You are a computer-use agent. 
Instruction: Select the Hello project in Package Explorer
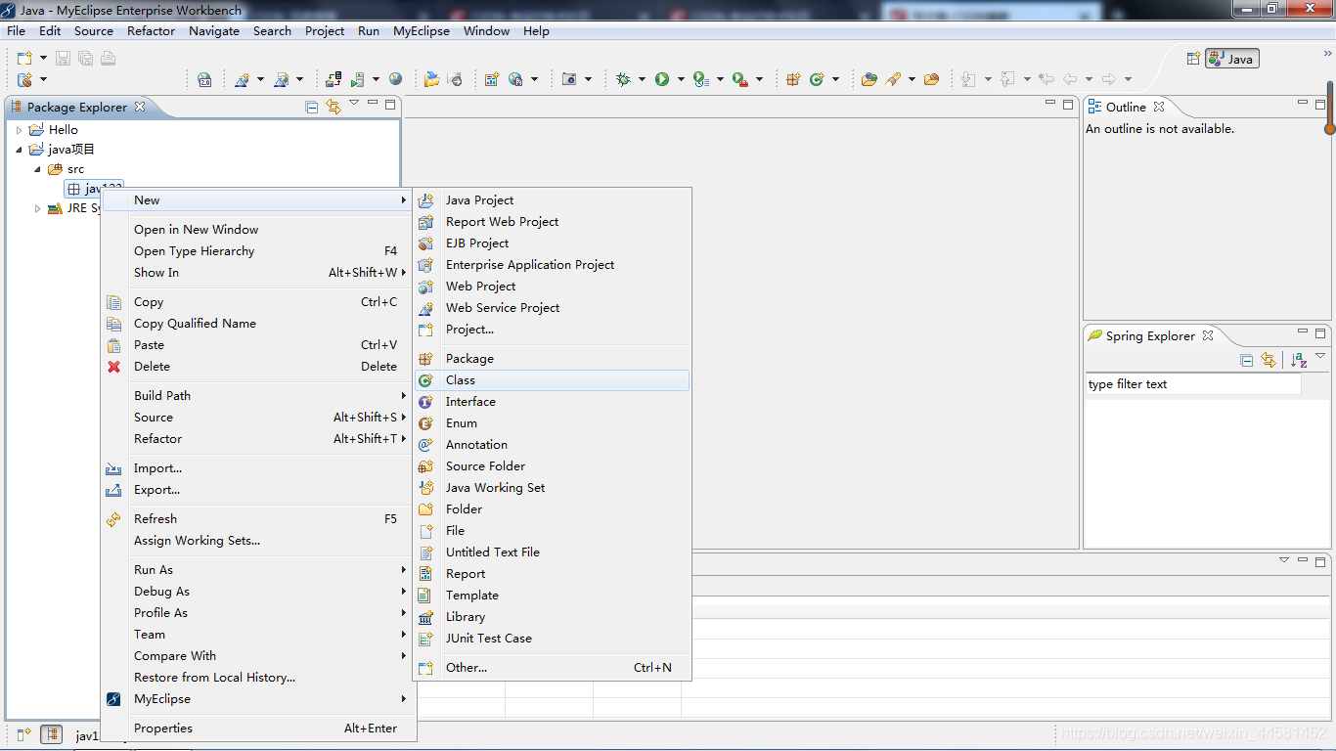63,130
